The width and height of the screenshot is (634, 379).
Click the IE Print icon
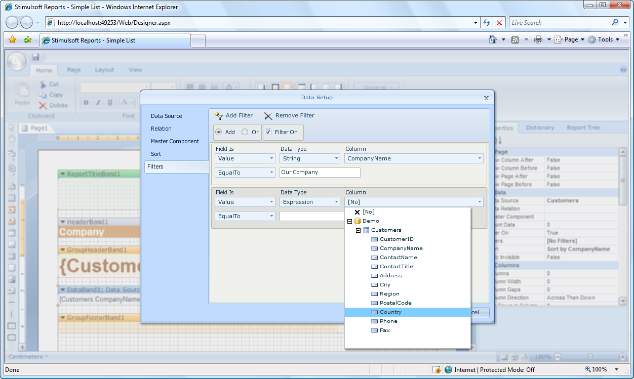[x=538, y=39]
